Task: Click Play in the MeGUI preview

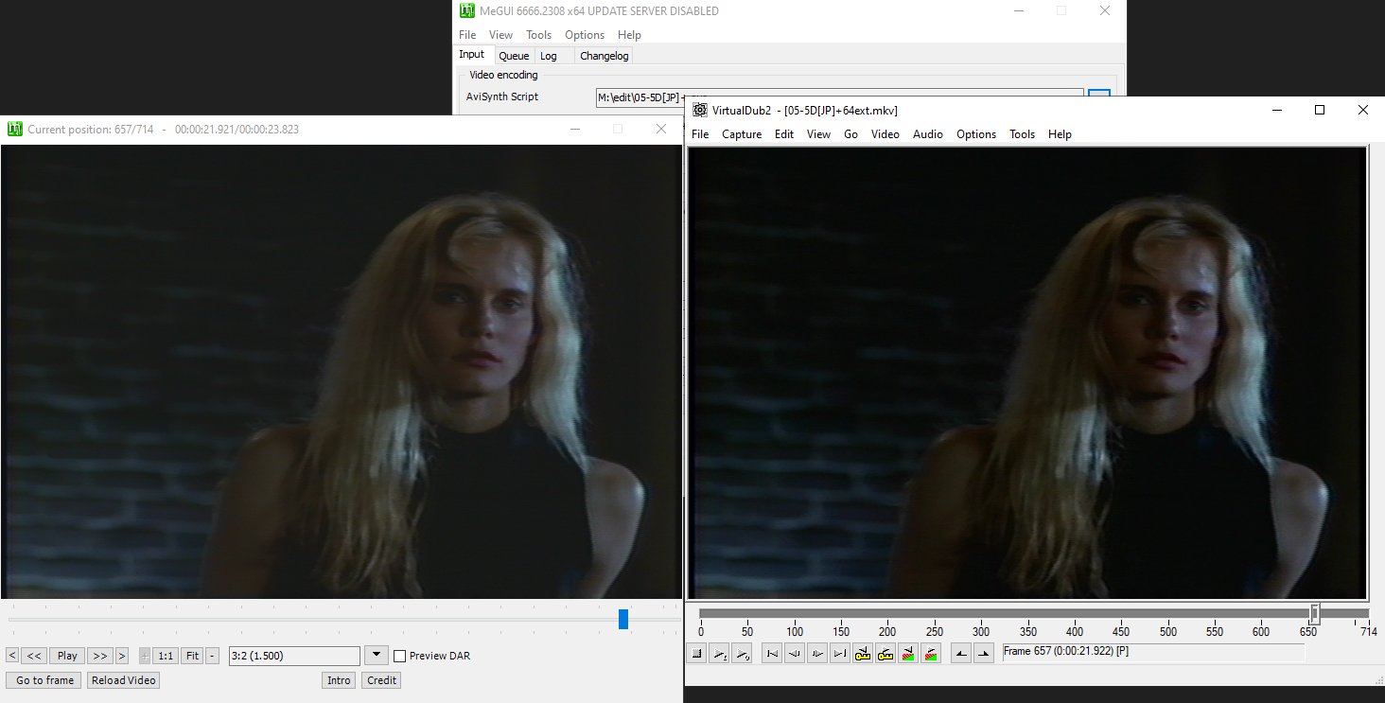Action: [x=67, y=656]
